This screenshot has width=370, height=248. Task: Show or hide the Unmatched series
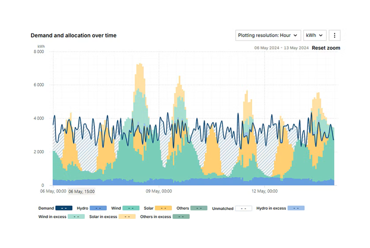(243, 208)
